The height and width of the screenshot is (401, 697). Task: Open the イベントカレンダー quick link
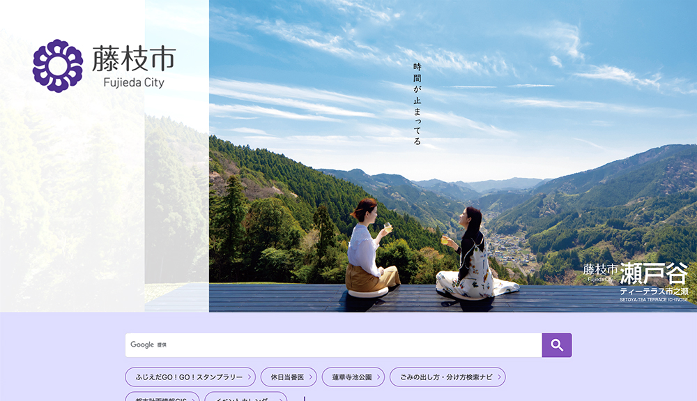point(243,398)
